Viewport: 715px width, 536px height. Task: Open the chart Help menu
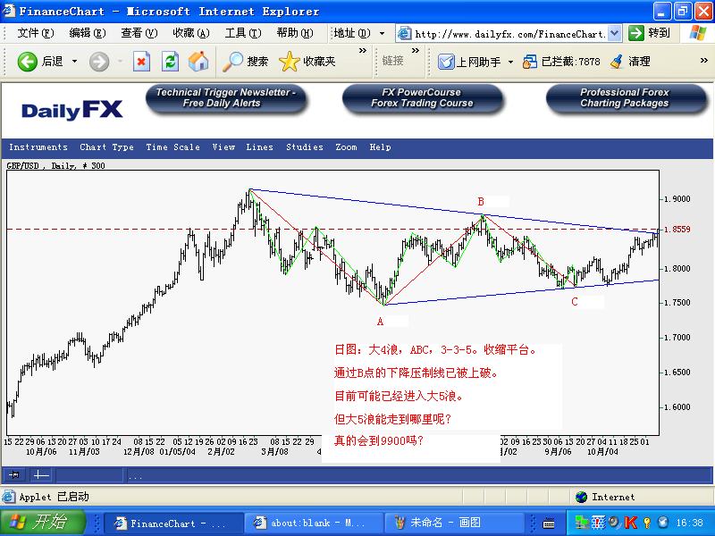pos(381,147)
